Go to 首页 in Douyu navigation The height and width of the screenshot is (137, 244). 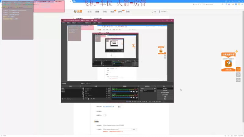coord(89,12)
